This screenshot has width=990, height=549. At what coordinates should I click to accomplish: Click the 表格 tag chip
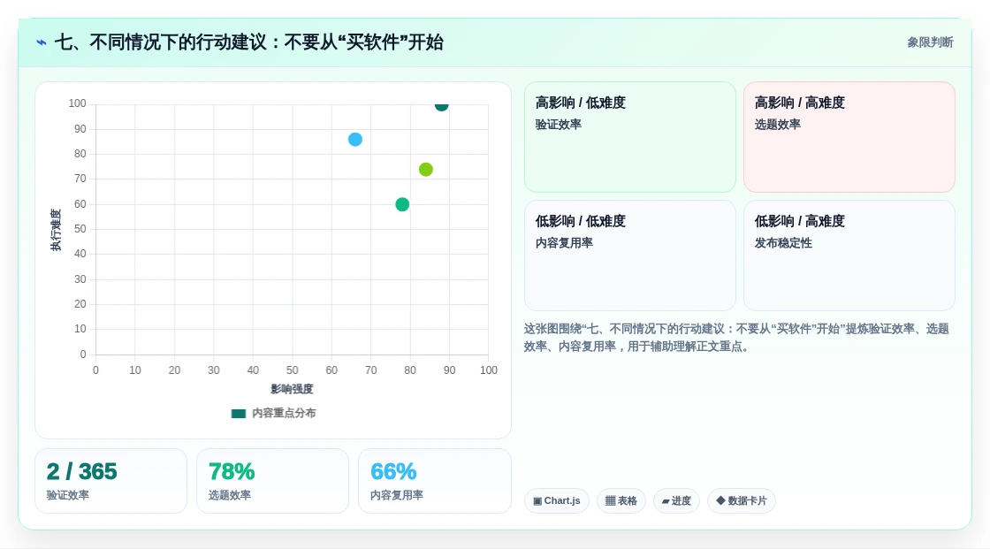point(621,501)
